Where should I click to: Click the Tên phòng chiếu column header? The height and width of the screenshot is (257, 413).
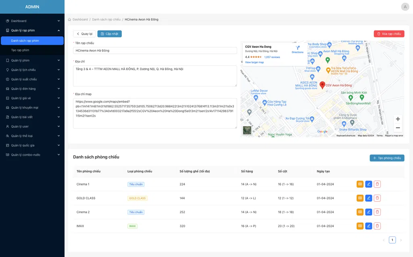pyautogui.click(x=88, y=171)
